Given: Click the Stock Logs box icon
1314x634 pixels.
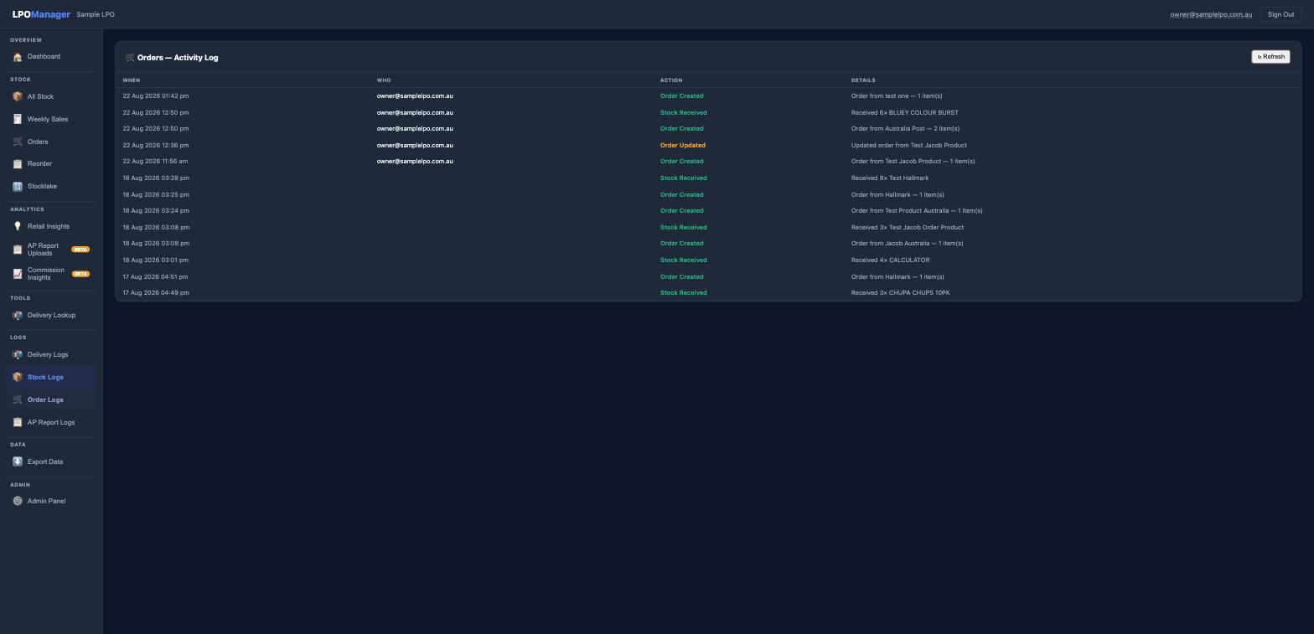Looking at the screenshot, I should (x=18, y=377).
